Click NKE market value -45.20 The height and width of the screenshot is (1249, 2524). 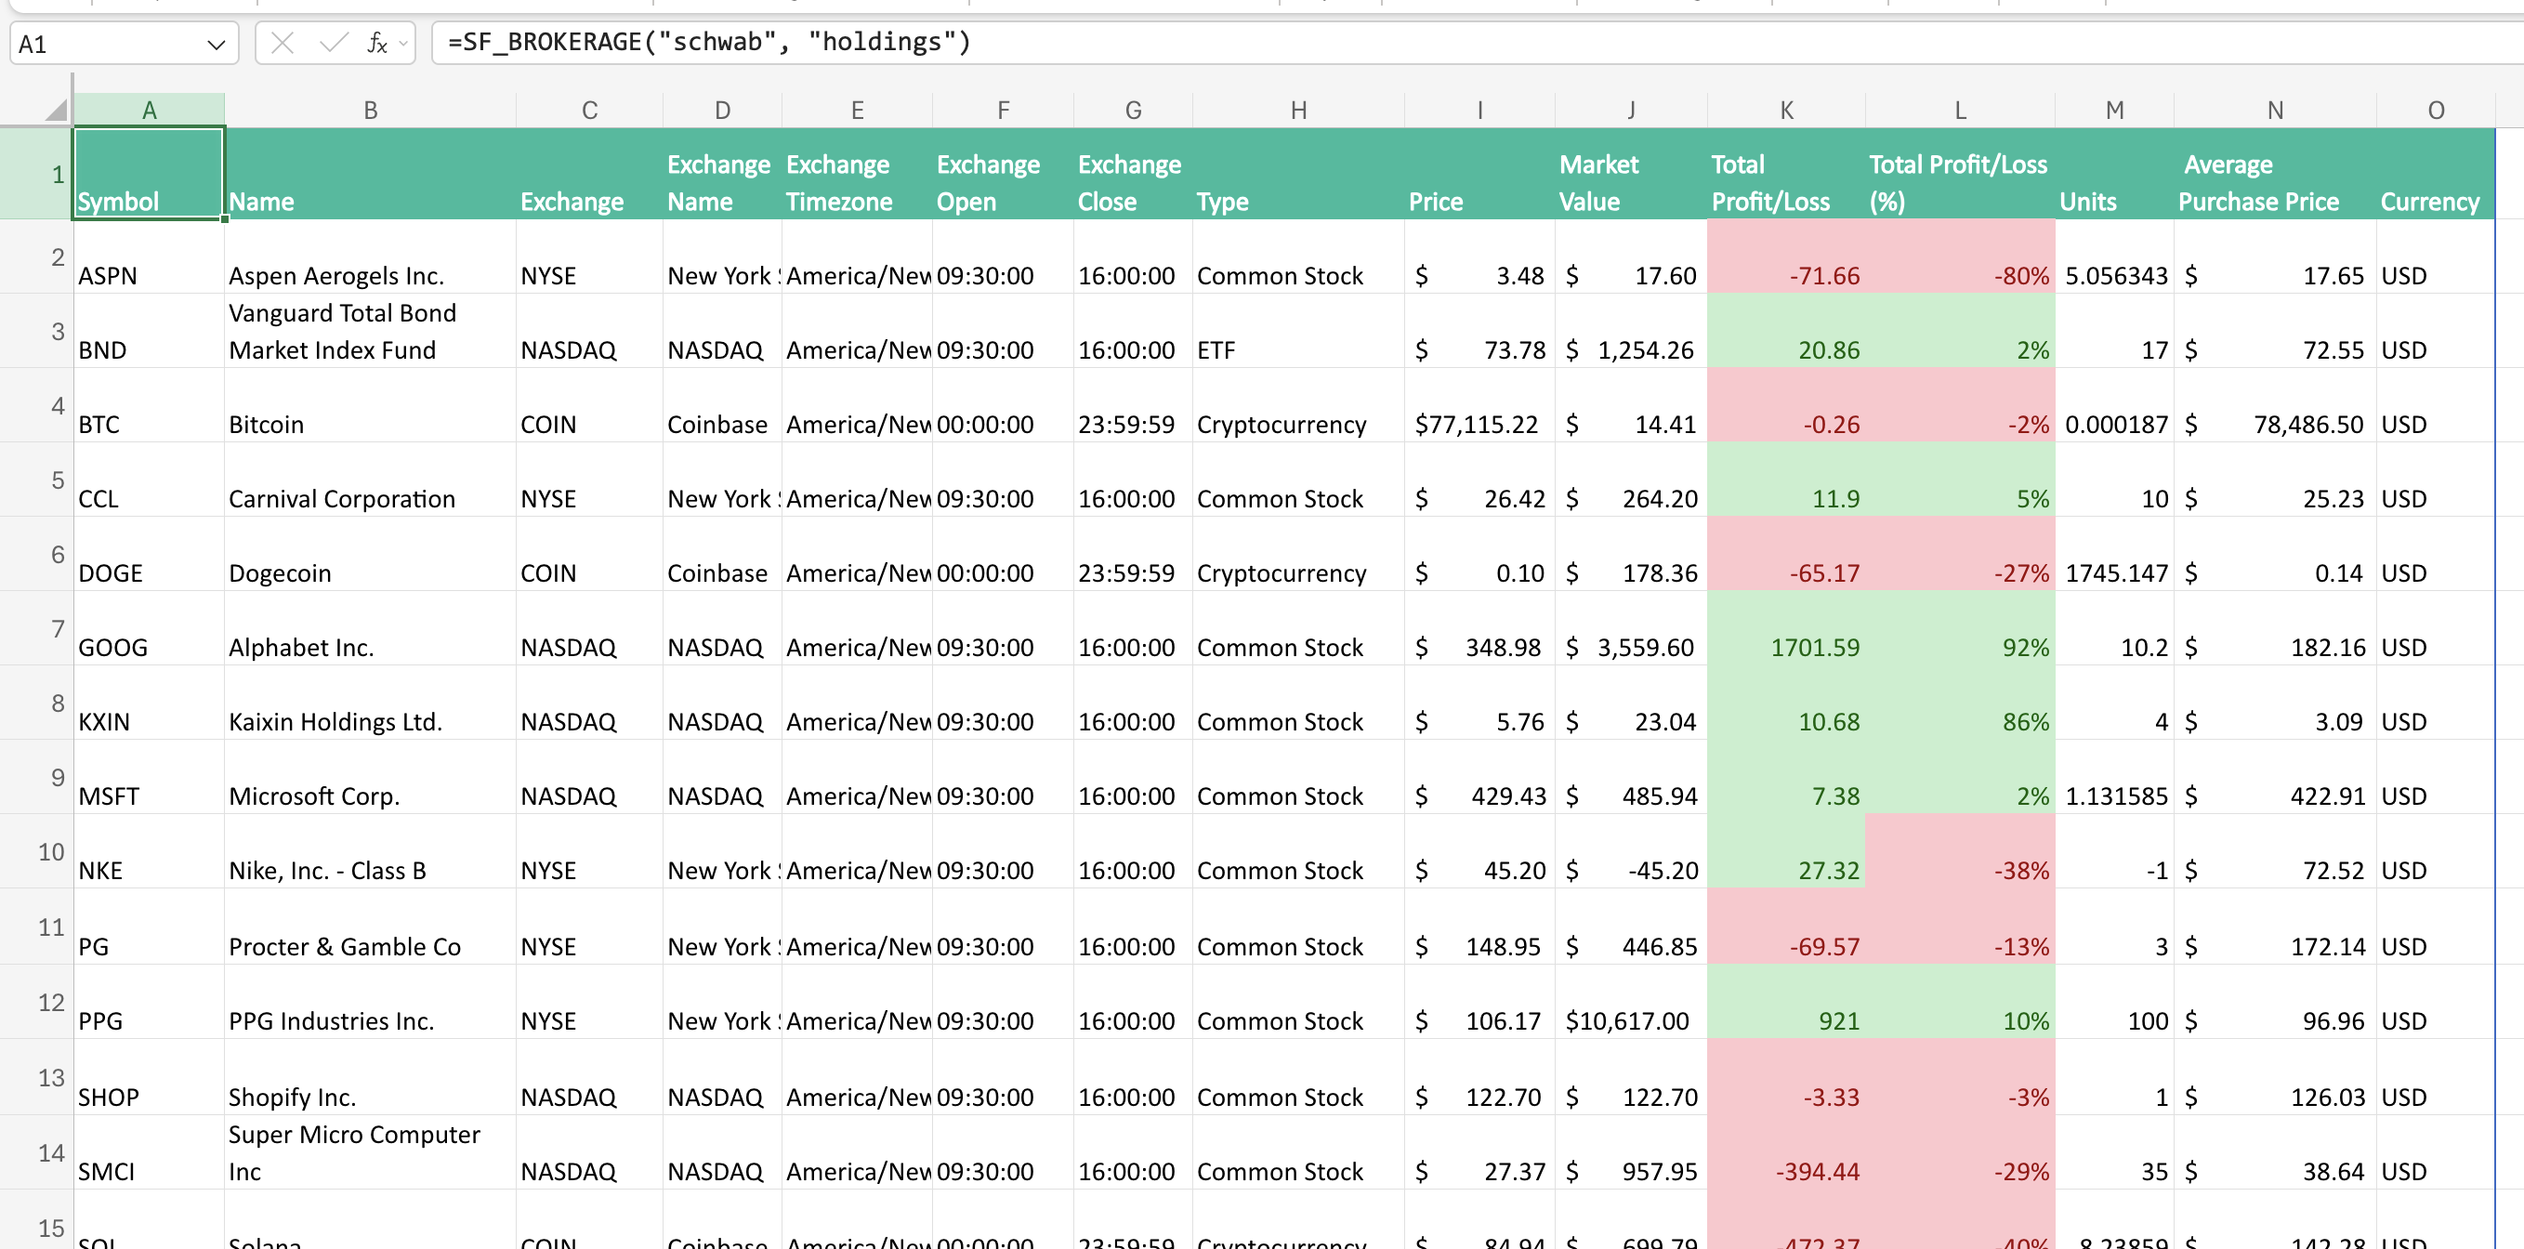tap(1630, 852)
